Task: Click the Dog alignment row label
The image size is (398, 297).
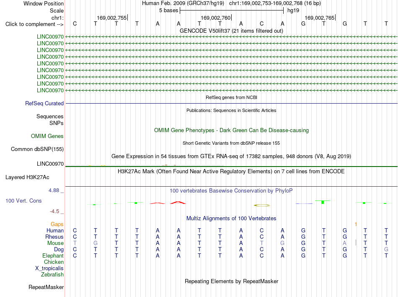Action: (x=59, y=250)
